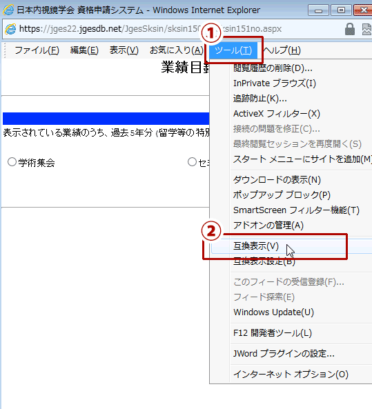Open the お気に入り(A) menu
Image resolution: width=372 pixels, height=409 pixels.
pyautogui.click(x=177, y=50)
